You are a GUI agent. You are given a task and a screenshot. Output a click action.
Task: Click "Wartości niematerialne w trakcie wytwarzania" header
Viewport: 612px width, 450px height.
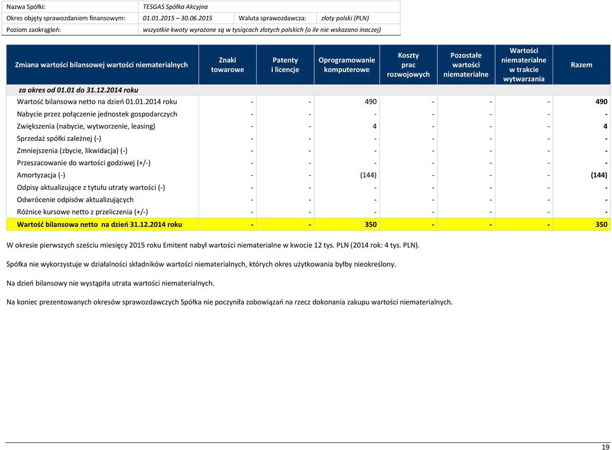coord(524,65)
